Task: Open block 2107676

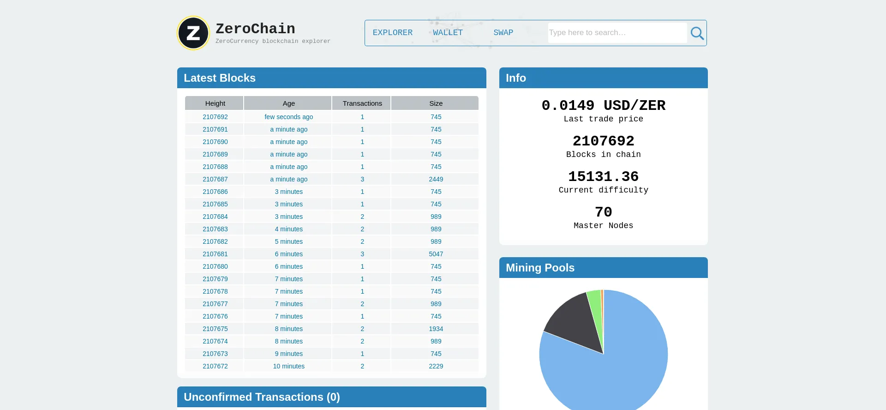Action: (215, 316)
